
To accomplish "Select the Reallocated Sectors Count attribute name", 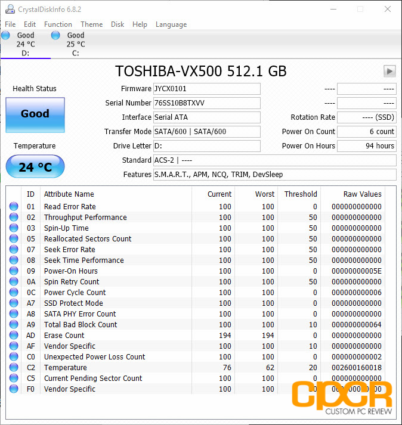I will pyautogui.click(x=88, y=239).
